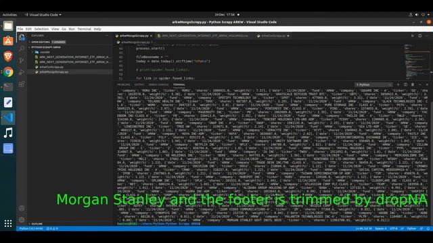Run Python file with the play button
This screenshot has width=433, height=243.
[x=412, y=36]
